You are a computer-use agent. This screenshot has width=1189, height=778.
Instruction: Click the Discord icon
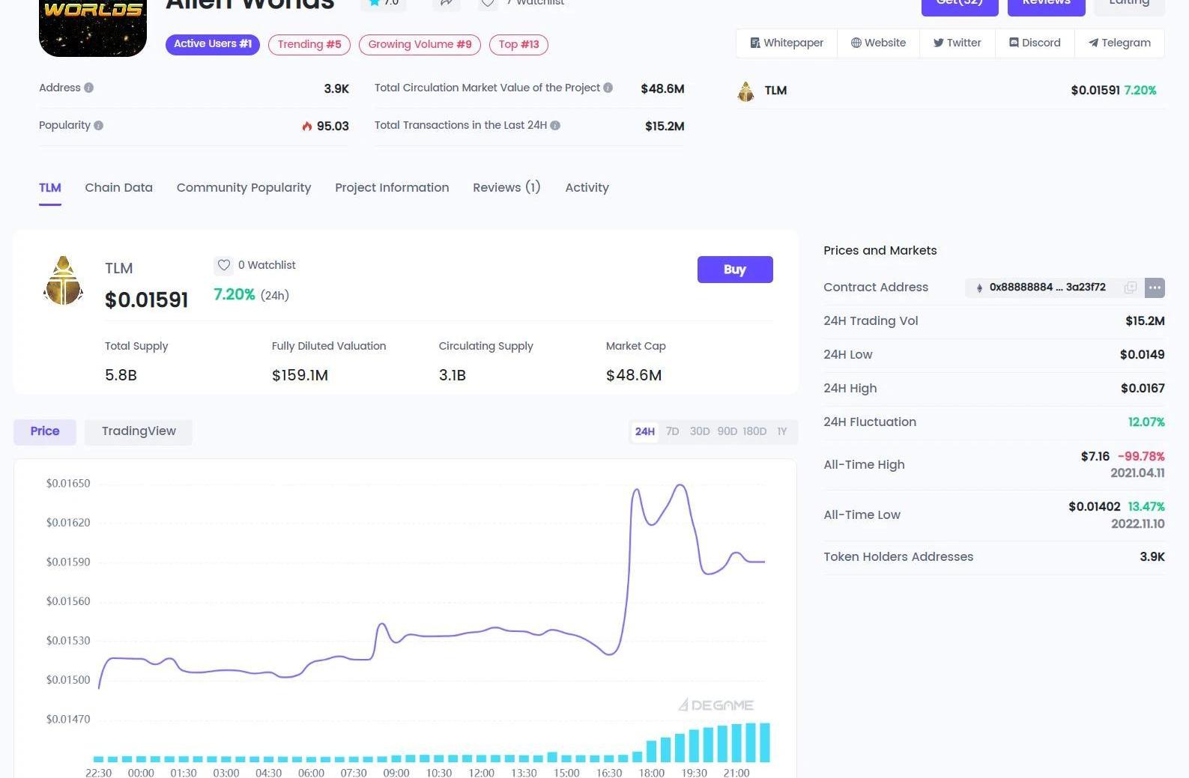(1014, 43)
